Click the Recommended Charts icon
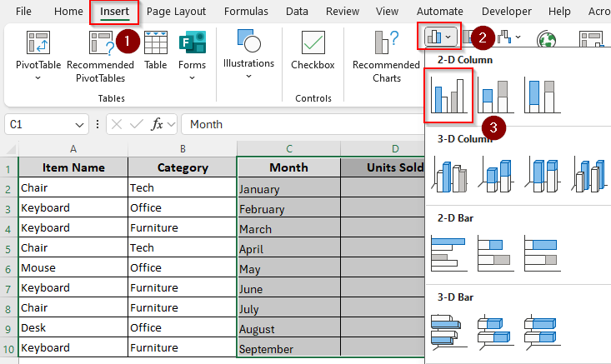The image size is (611, 364). [x=386, y=56]
